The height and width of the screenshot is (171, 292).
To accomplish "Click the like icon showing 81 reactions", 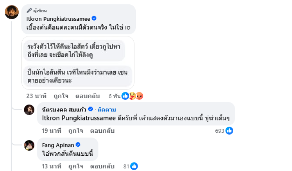I will tap(134, 166).
